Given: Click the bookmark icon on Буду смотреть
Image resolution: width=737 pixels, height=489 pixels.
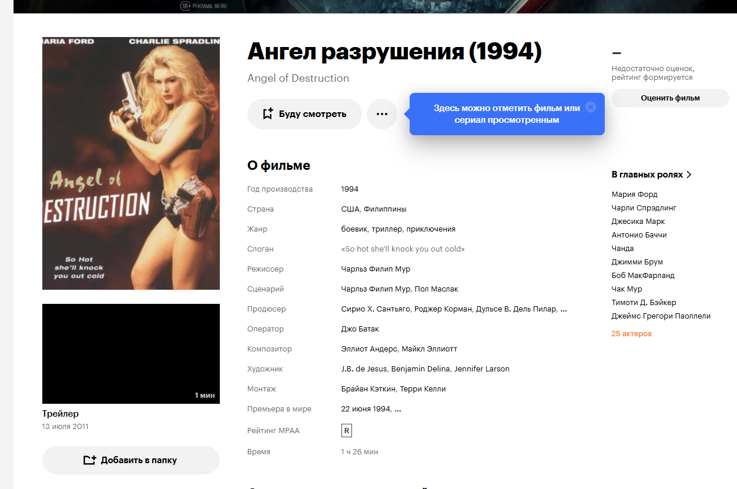Looking at the screenshot, I should click(267, 114).
